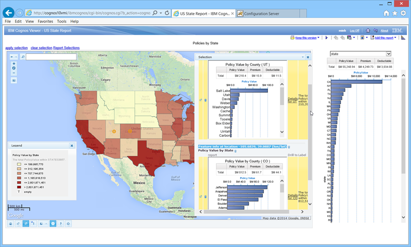
Task: Run the report with the play icon
Action: pyautogui.click(x=326, y=38)
